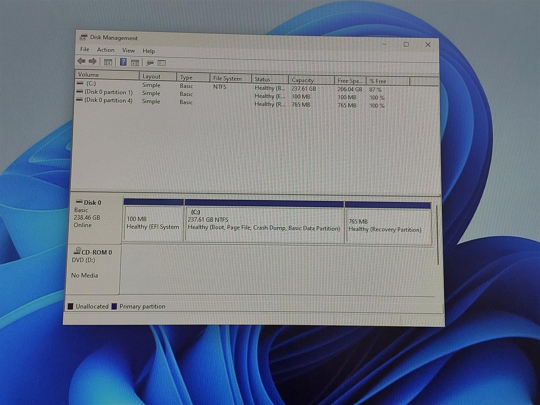Select the 100 MB EFI System partition block

point(154,220)
